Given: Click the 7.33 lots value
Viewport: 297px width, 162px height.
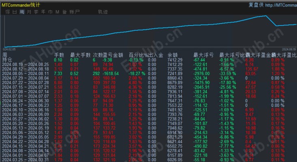Looking at the screenshot, I should 58,74.
